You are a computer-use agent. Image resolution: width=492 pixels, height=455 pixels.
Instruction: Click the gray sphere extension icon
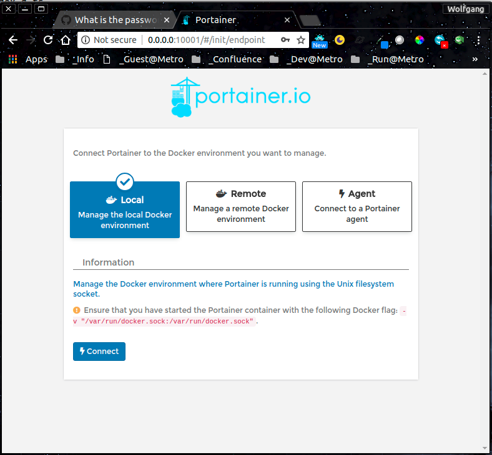[x=400, y=40]
